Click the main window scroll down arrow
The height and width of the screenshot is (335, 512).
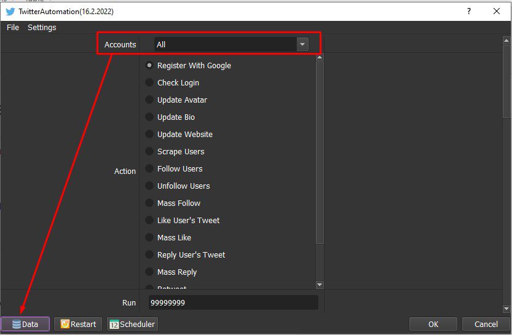pos(506,309)
